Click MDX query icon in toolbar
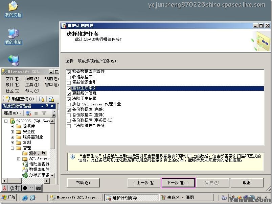This screenshot has height=204, width=272. pyautogui.click(x=51, y=99)
